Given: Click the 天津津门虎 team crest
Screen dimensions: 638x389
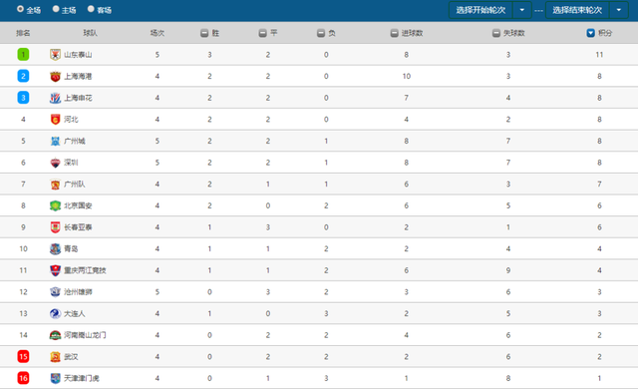Looking at the screenshot, I should coord(56,378).
